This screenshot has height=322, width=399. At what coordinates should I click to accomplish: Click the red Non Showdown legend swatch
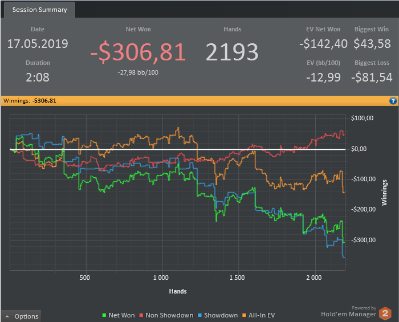(x=141, y=315)
